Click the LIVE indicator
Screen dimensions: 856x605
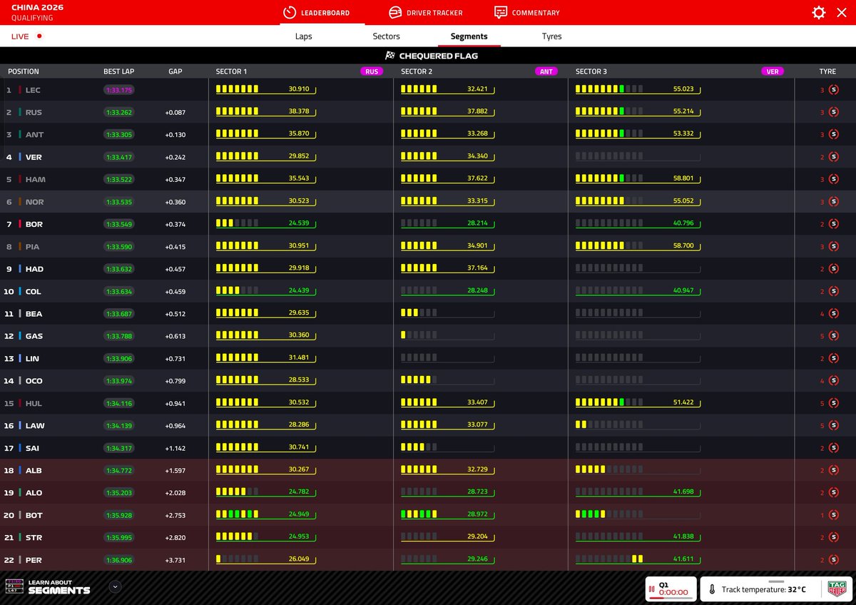(26, 36)
